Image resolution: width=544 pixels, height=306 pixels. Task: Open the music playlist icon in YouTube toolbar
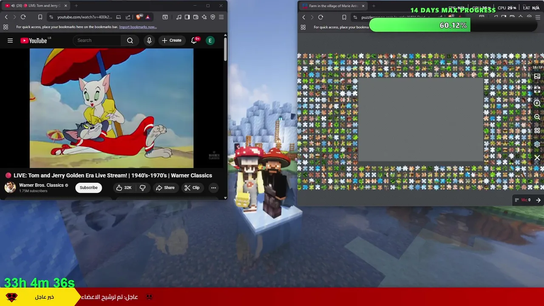[x=179, y=17]
